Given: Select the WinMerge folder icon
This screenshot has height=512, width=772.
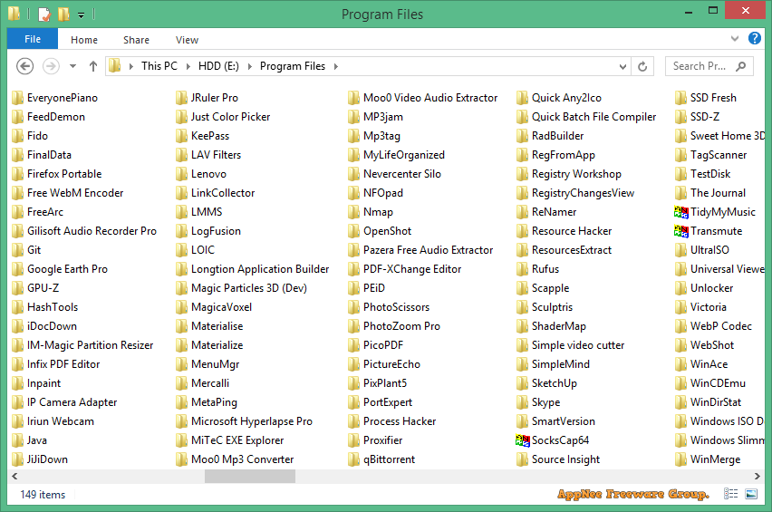Looking at the screenshot, I should [680, 459].
